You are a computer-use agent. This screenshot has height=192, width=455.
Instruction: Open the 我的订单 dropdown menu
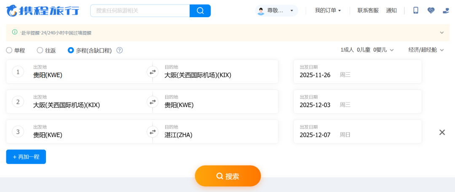pyautogui.click(x=328, y=11)
